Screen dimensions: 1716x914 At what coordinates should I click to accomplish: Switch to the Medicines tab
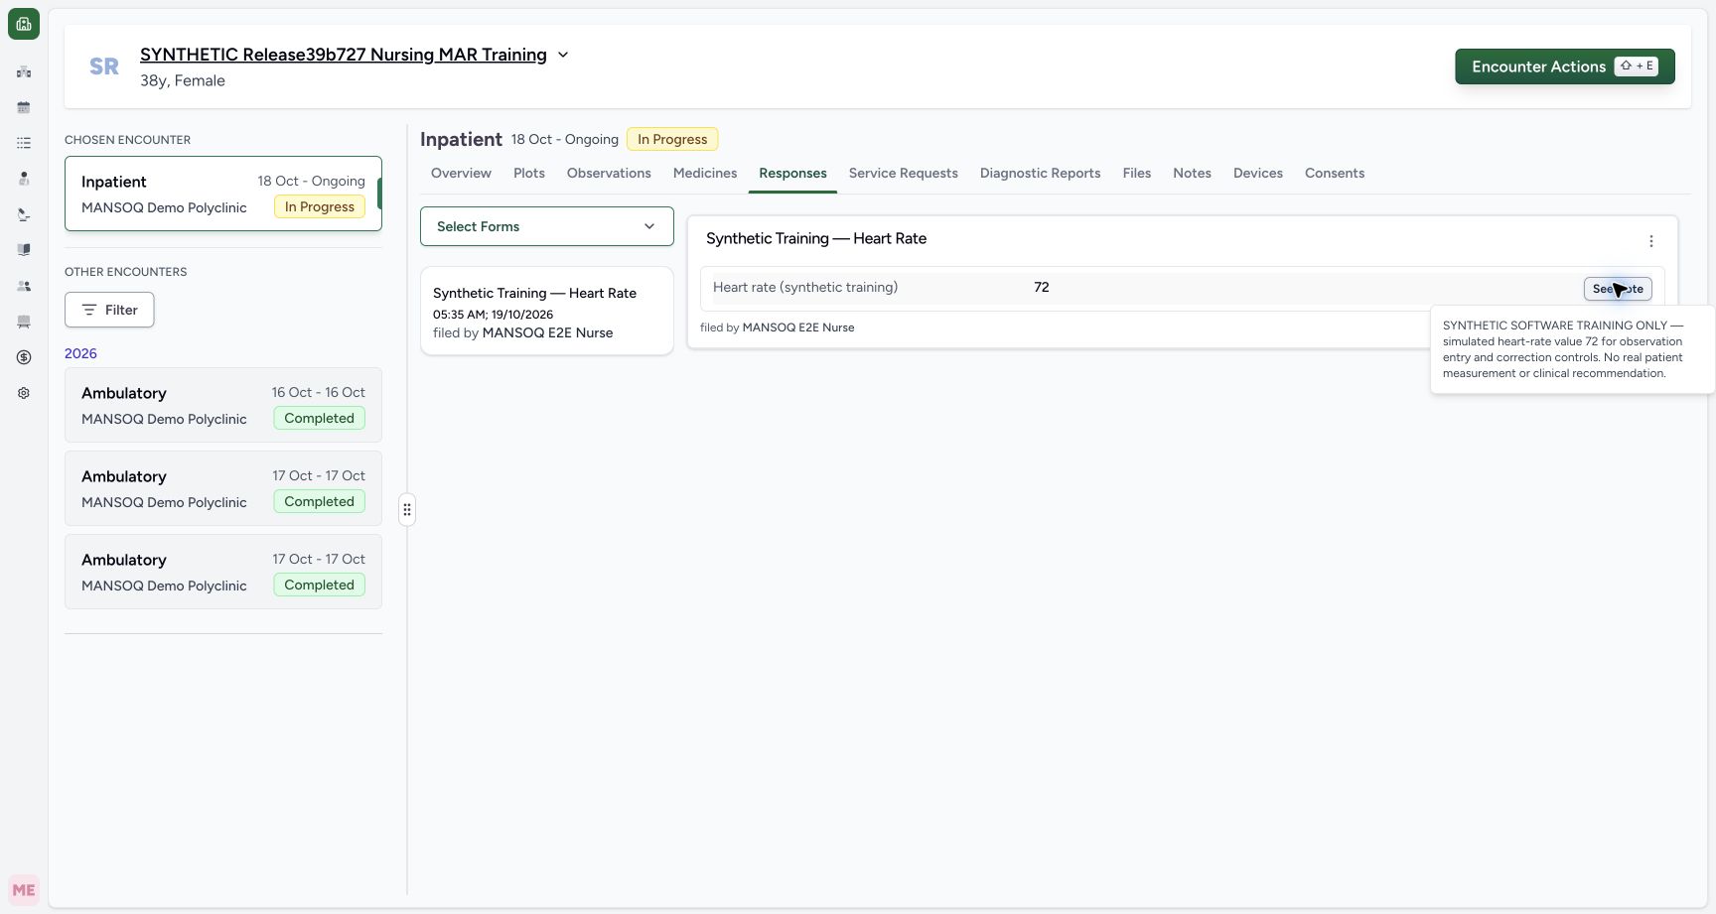point(705,173)
